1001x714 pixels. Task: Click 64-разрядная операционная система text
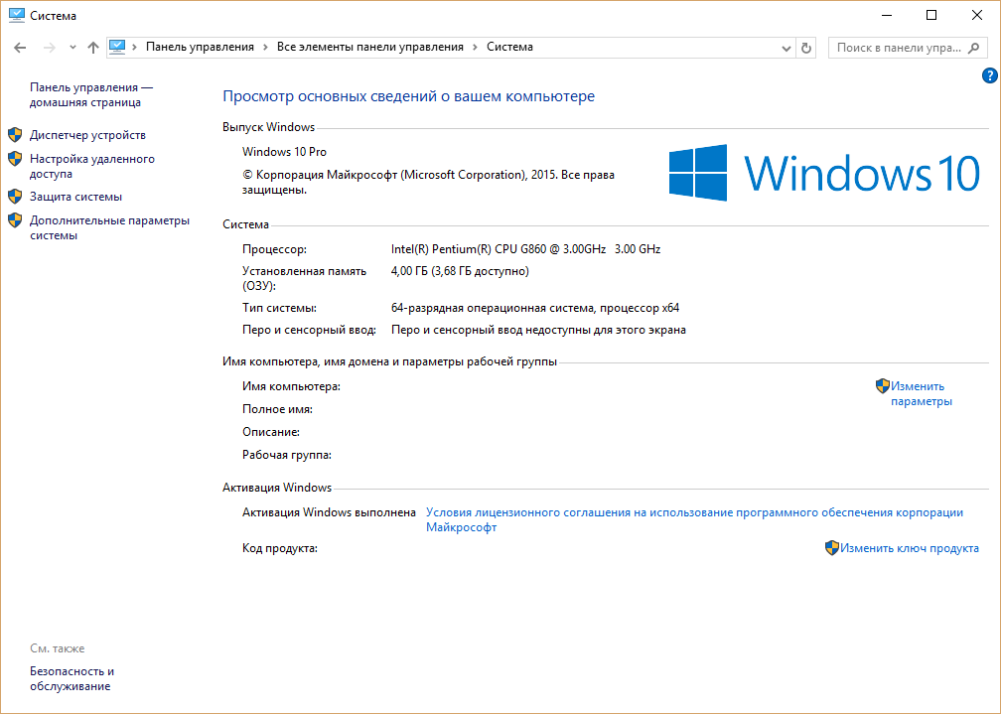[535, 308]
